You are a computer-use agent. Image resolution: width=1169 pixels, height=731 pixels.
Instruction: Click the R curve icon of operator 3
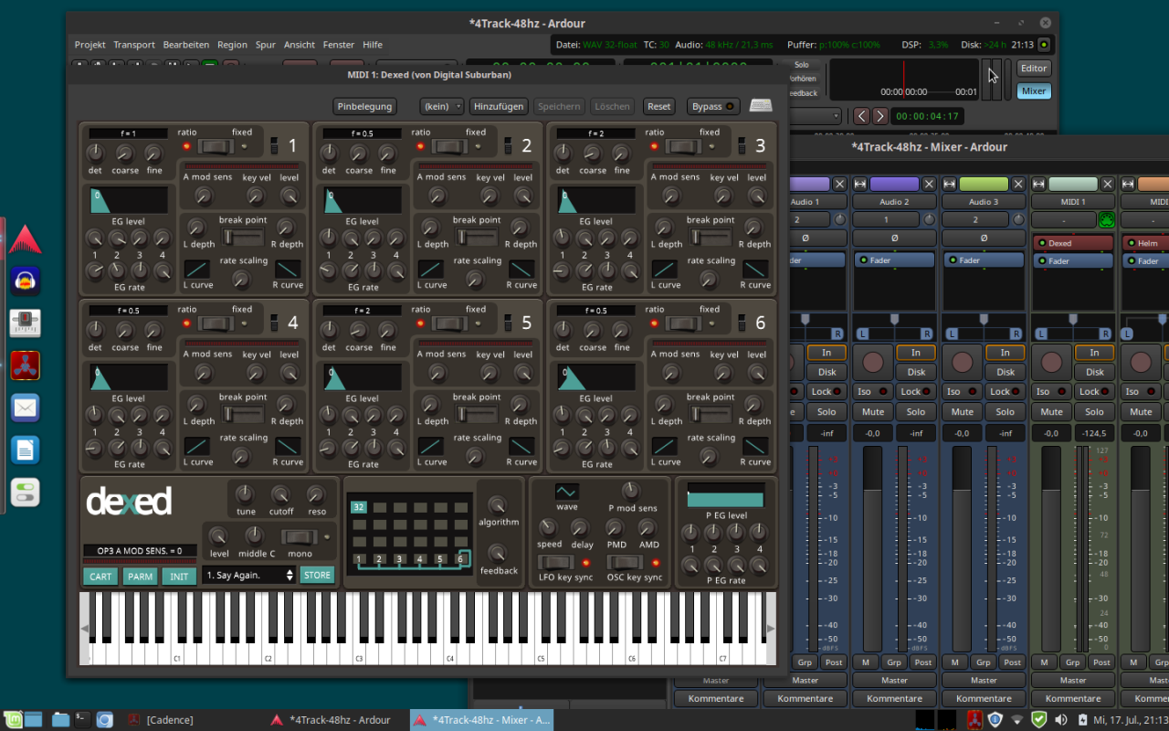(x=755, y=270)
